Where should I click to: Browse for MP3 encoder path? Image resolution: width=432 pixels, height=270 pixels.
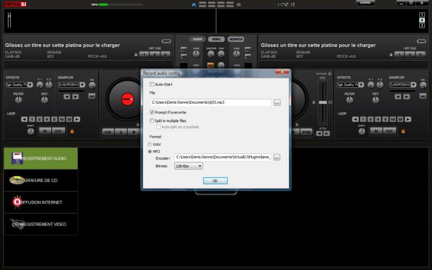pyautogui.click(x=277, y=157)
